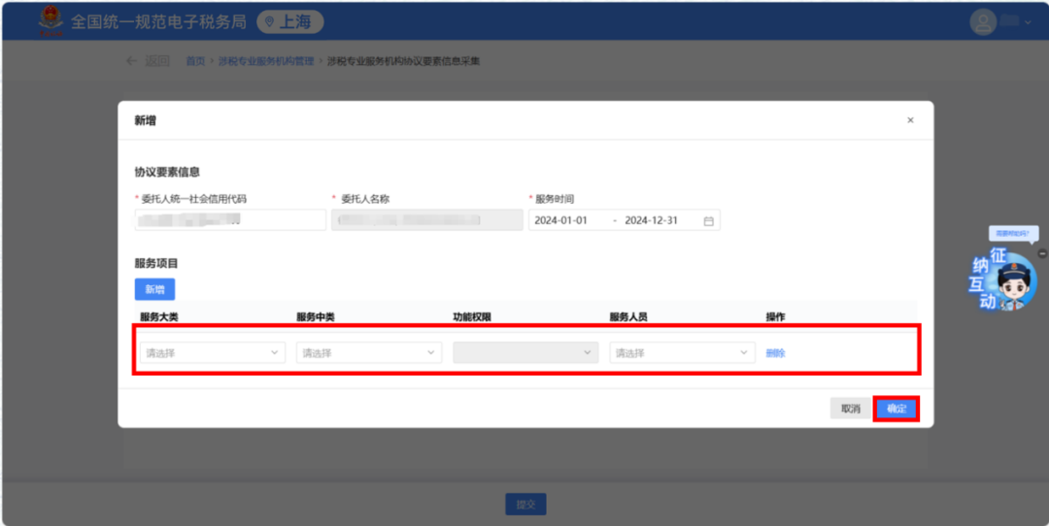
Task: Focus the 委托人统一社会信用代码 input field
Action: coord(230,220)
